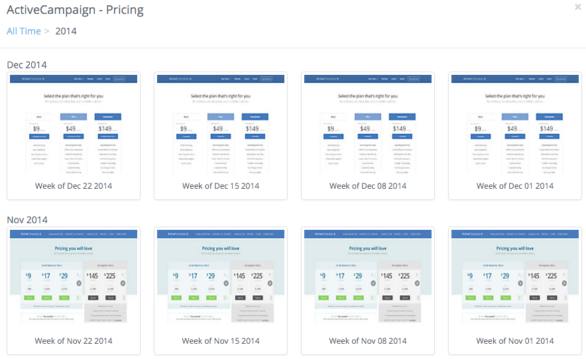
Task: Go back to All Time breadcrumb
Action: point(24,31)
